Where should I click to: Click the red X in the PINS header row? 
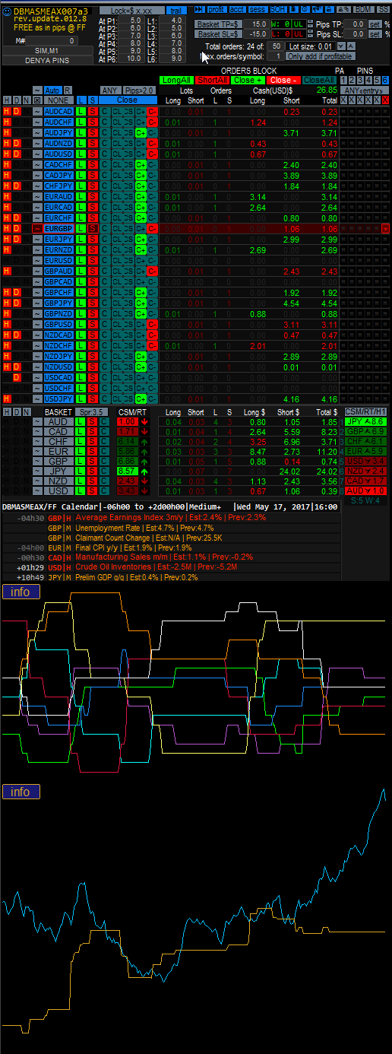click(x=385, y=100)
